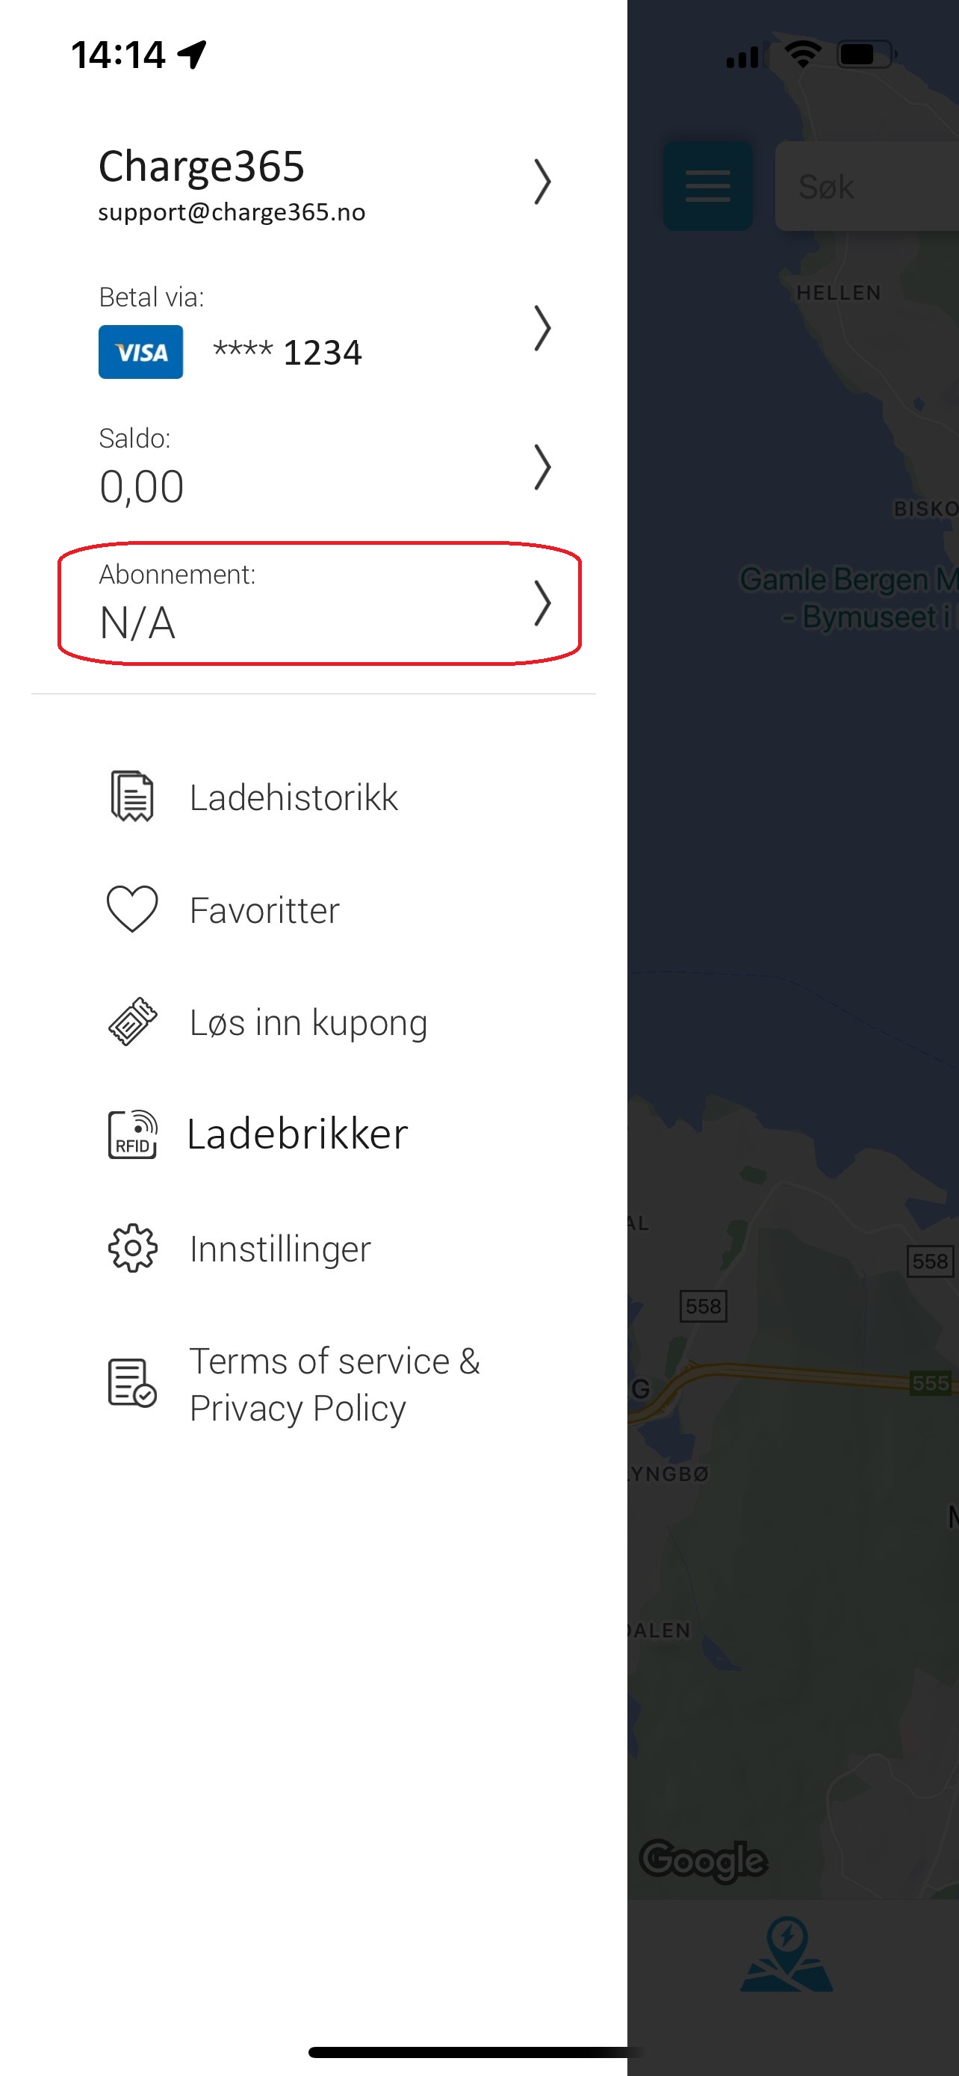Expand the Charge365 account chevron
The height and width of the screenshot is (2076, 959).
click(543, 182)
